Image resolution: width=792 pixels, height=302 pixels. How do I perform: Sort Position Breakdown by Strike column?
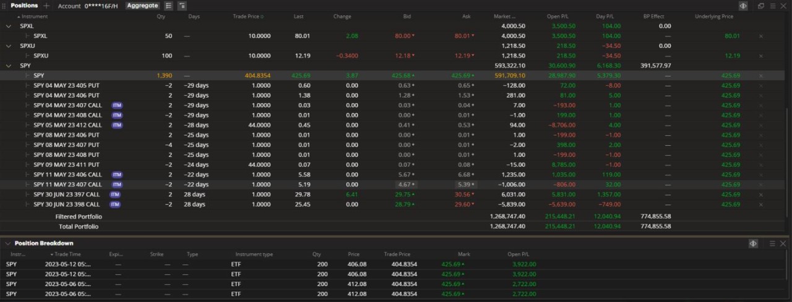point(157,254)
